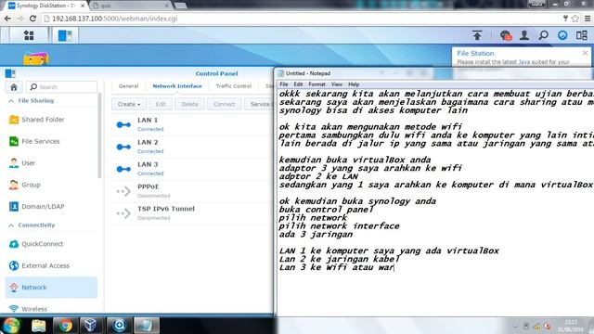Collapse the Connectivity section
The width and height of the screenshot is (594, 334).
11,225
